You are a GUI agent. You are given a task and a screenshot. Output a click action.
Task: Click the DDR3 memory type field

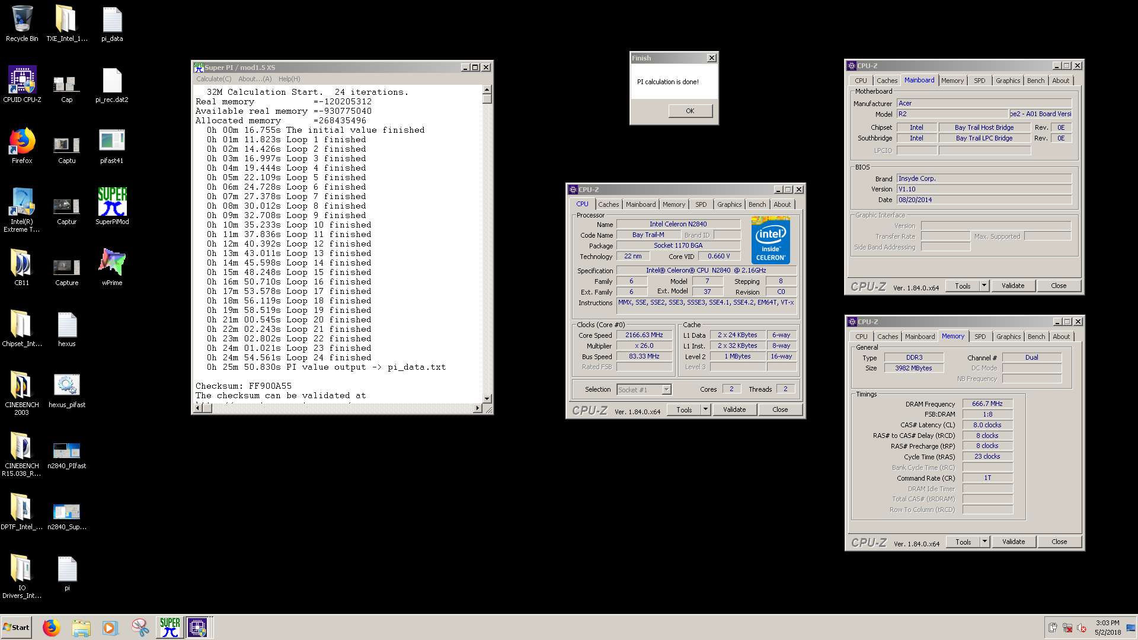coord(914,357)
